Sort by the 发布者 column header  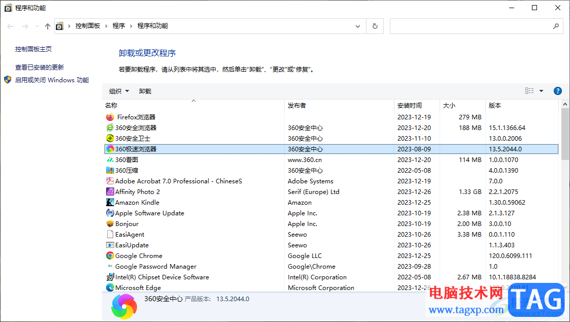point(339,106)
